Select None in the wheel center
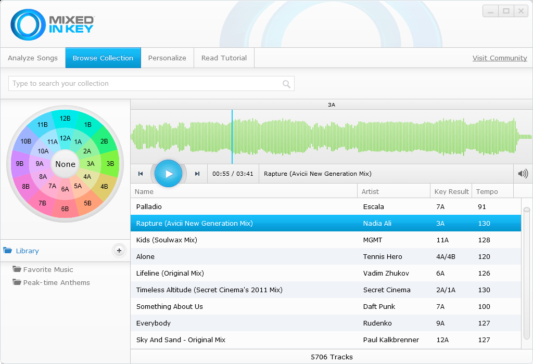Screen dimensions: 533x364 [65, 164]
